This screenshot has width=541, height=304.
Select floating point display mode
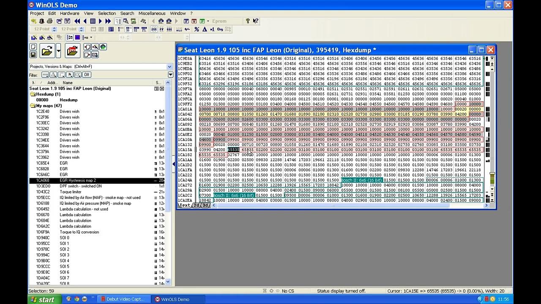[x=144, y=29]
